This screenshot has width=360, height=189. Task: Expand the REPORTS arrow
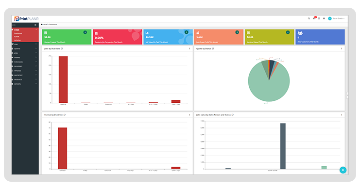tap(36, 84)
